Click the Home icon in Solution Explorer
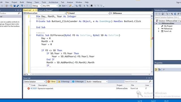This screenshot has width=181, height=102. click(x=163, y=14)
